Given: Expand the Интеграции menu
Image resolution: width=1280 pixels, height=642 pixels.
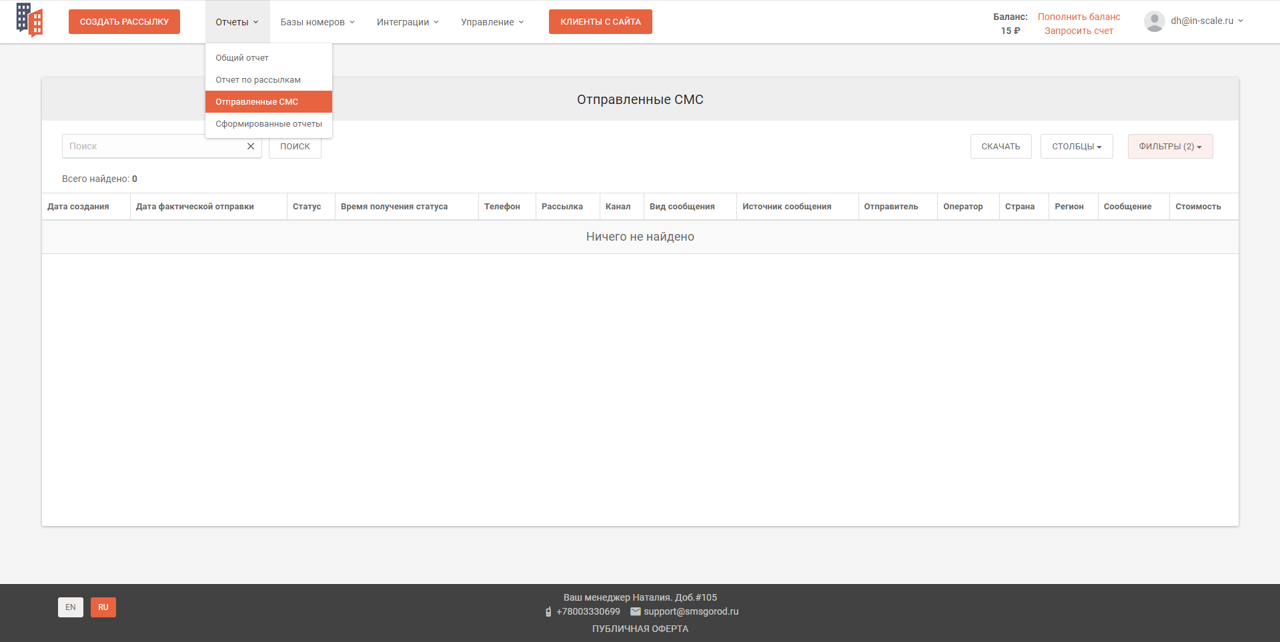Looking at the screenshot, I should pyautogui.click(x=408, y=22).
